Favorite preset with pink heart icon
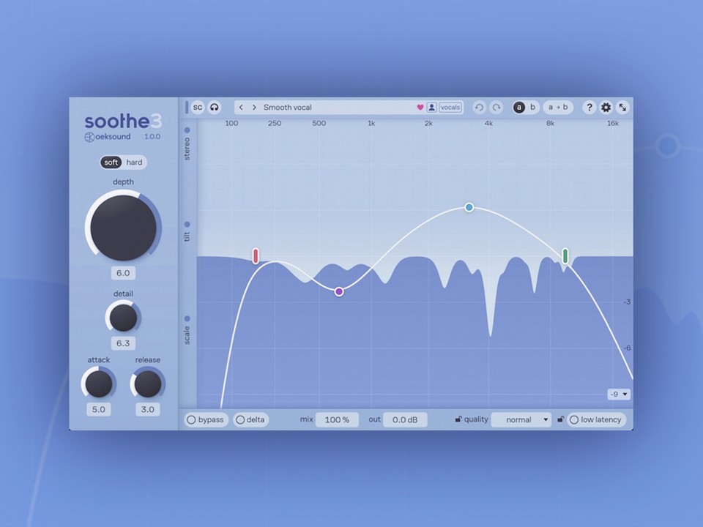 point(420,108)
